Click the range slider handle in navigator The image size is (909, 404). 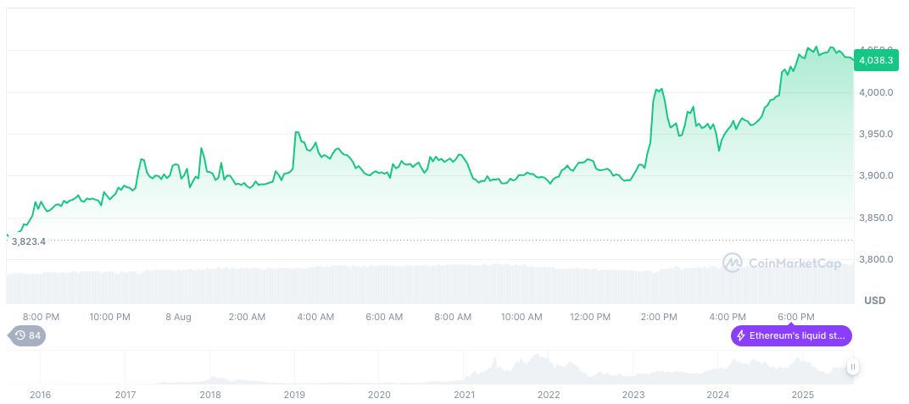(852, 367)
